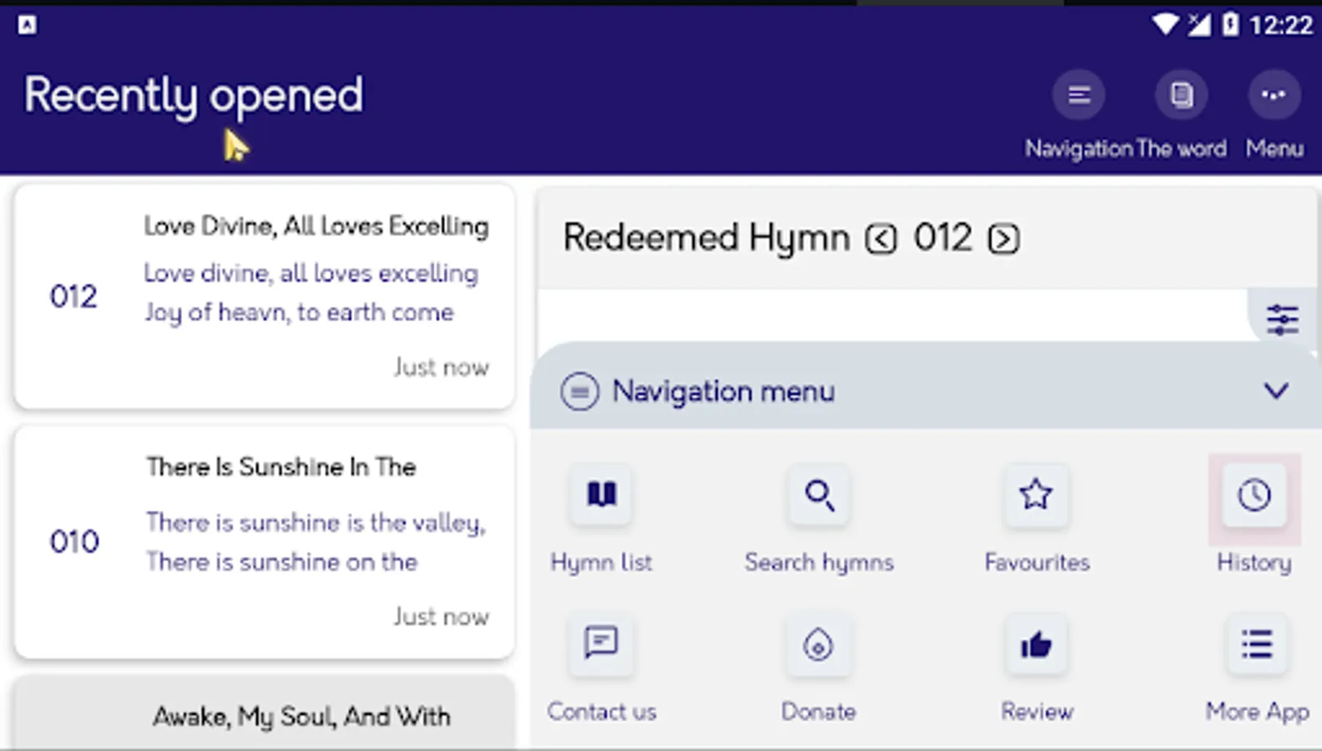Image resolution: width=1322 pixels, height=751 pixels.
Task: Open the Hymn list icon
Action: (x=601, y=495)
